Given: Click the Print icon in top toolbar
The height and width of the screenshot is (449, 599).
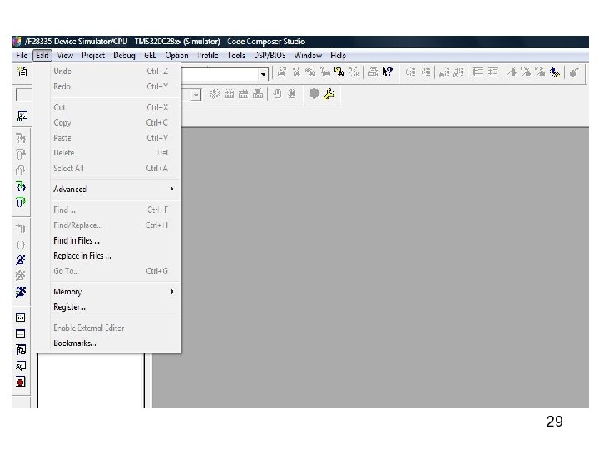Looking at the screenshot, I should tap(373, 72).
